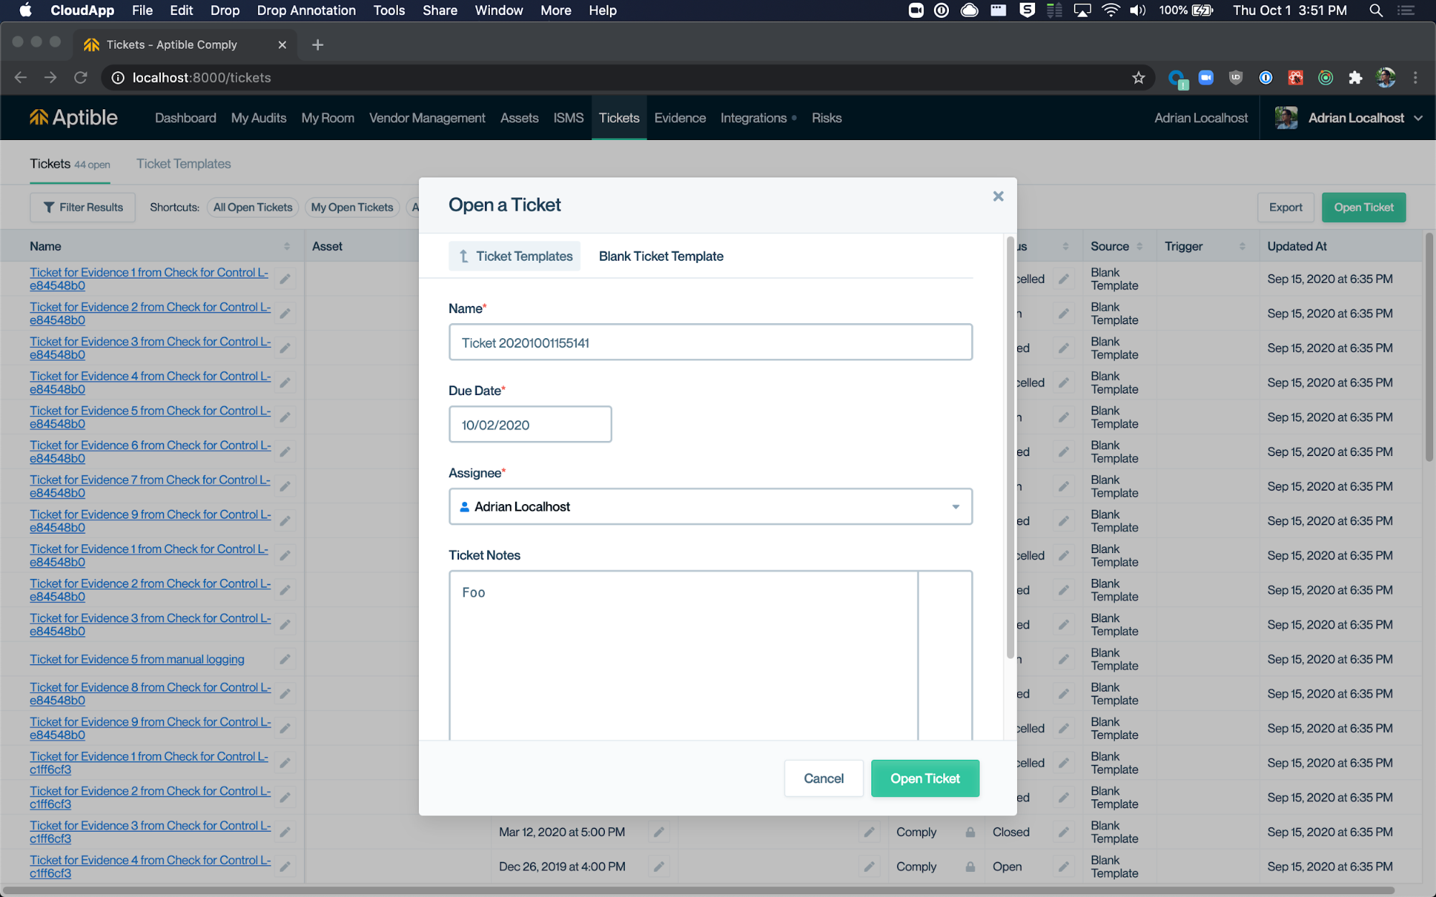The width and height of the screenshot is (1436, 897).
Task: Open the Chrome extensions puzzle icon
Action: pos(1355,78)
